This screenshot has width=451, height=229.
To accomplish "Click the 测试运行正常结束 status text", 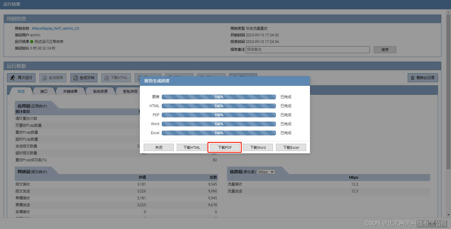I will click(x=49, y=42).
